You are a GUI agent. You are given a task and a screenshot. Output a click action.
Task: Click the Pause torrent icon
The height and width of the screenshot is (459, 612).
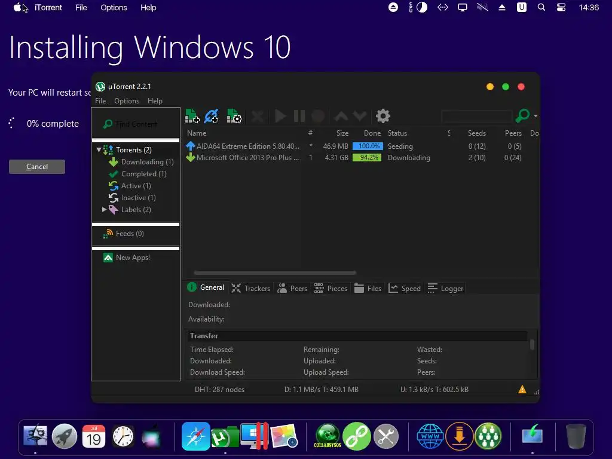pos(299,116)
